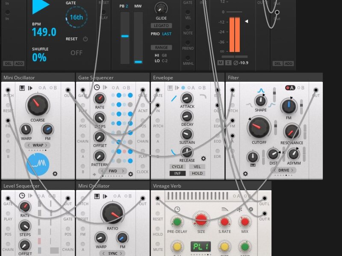Toggle the Envelope CYCLE button
Screen dimensions: 342x256
coord(177,167)
